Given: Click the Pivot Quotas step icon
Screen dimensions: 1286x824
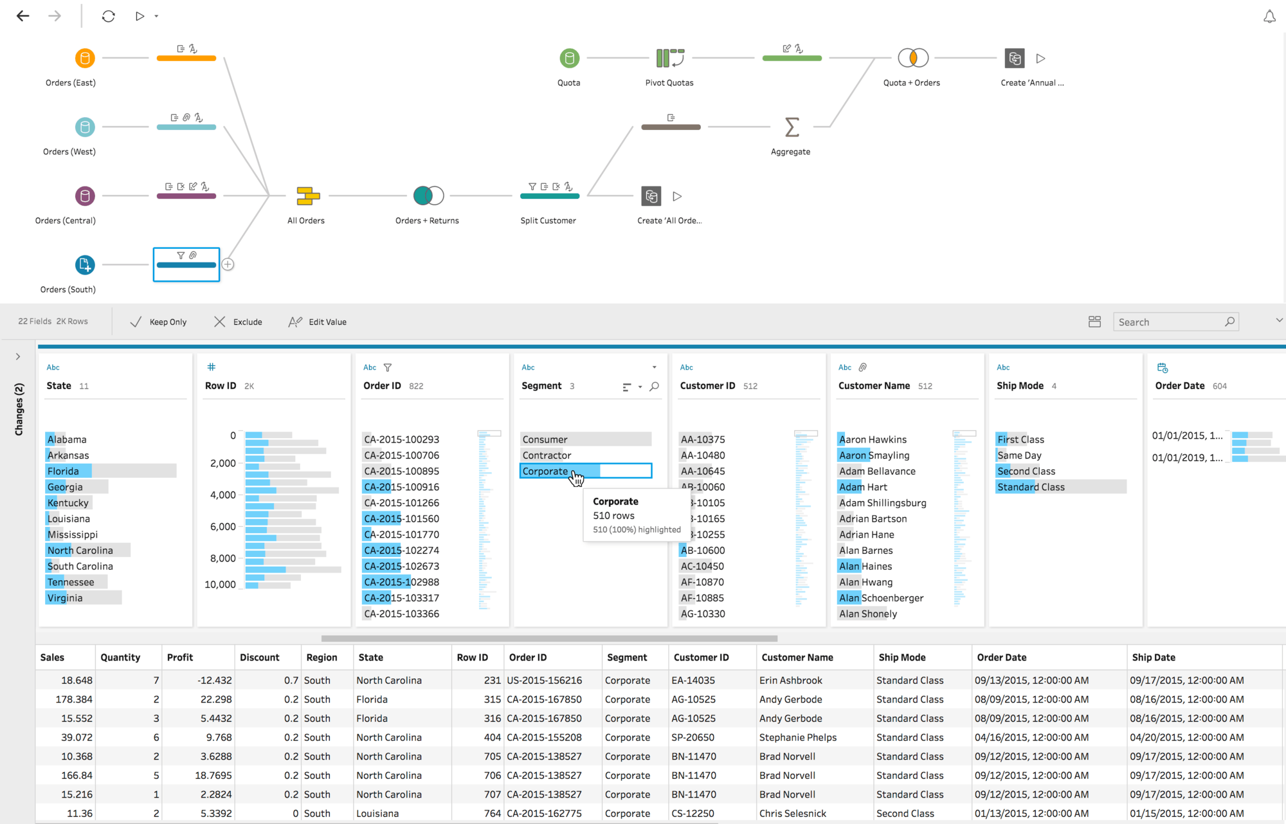Looking at the screenshot, I should point(669,58).
